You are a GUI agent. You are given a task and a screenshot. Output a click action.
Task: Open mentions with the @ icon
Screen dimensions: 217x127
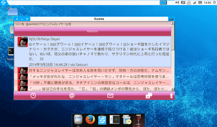72,96
